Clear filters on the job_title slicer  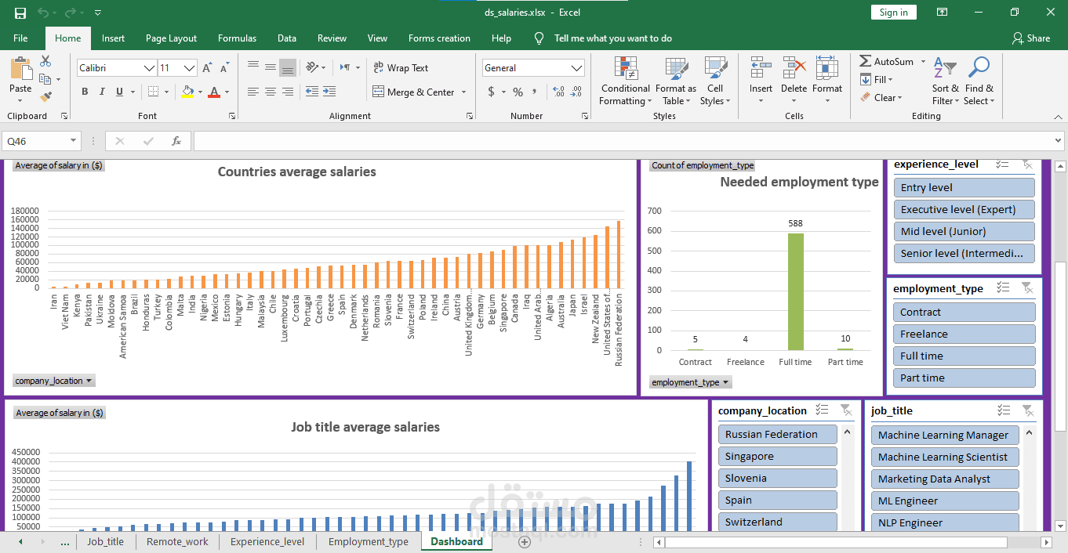point(1028,410)
